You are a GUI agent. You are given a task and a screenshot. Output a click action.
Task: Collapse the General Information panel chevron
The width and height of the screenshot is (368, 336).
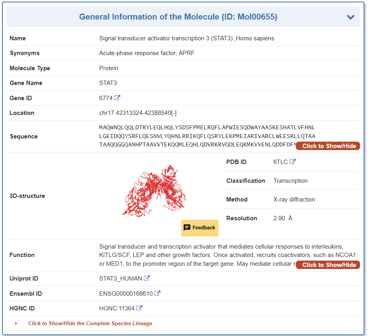pyautogui.click(x=350, y=17)
